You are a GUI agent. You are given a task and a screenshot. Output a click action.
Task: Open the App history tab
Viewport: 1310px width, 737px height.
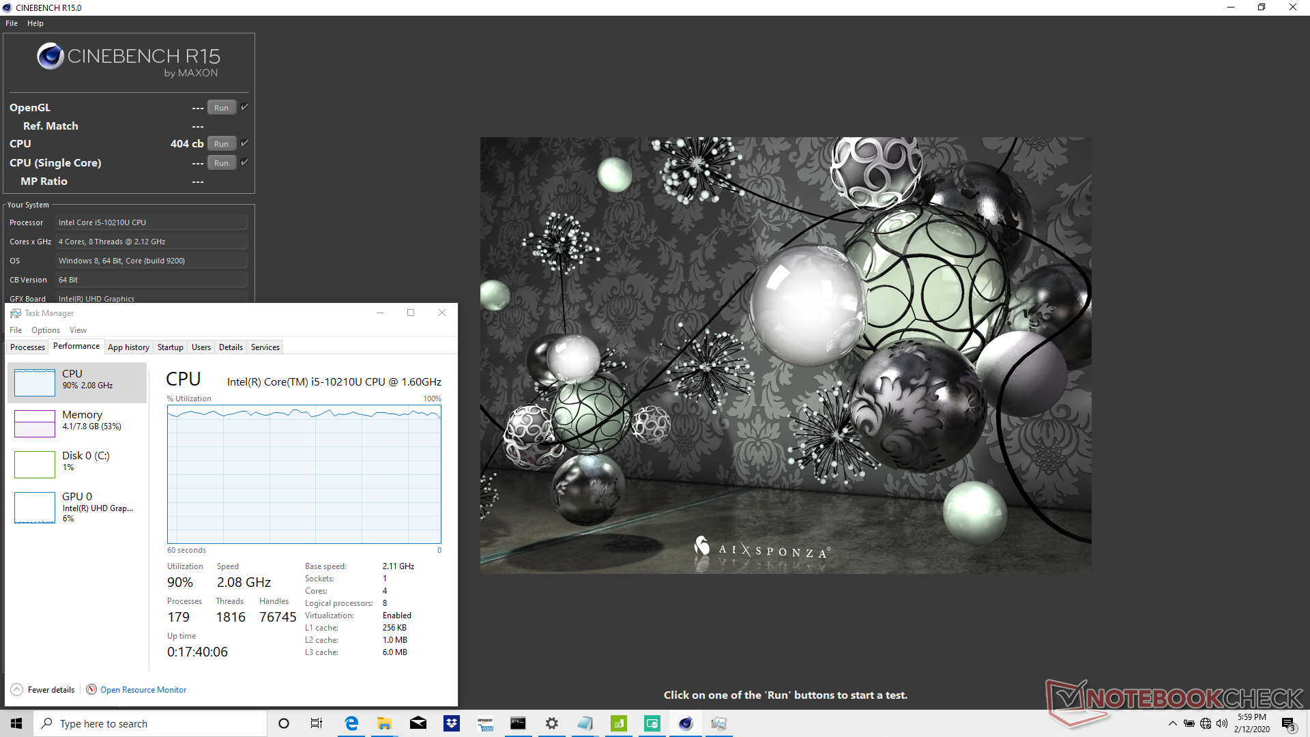point(128,347)
